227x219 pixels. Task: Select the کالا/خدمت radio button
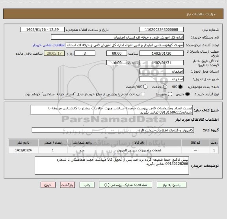(x=145, y=86)
